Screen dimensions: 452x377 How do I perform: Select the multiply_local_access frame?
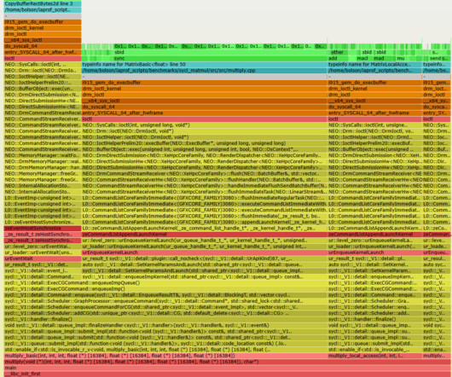pos(374,356)
